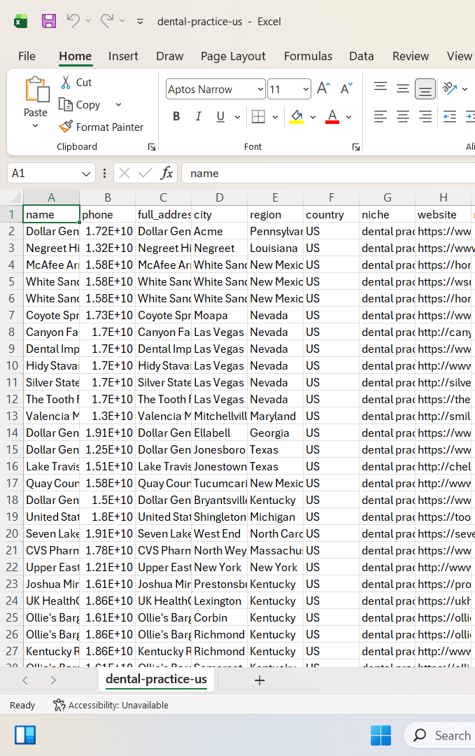Open the File tab
This screenshot has height=756, width=475.
[x=27, y=57]
